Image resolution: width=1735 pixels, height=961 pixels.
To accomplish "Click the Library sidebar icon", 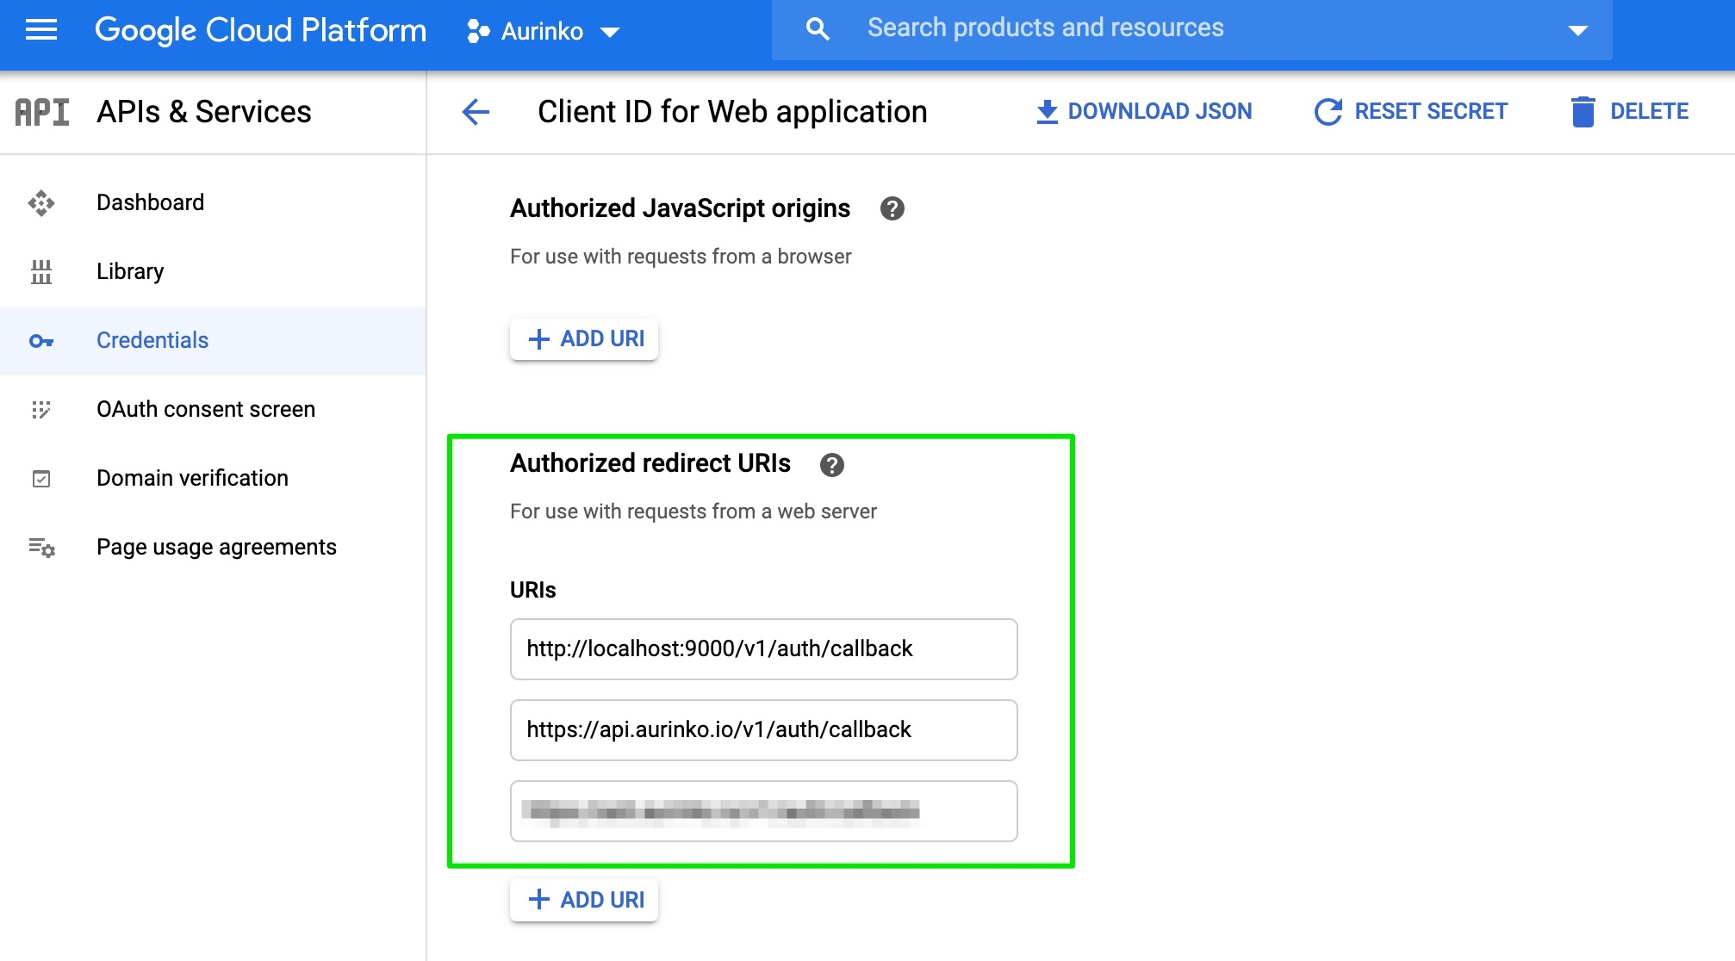I will [40, 272].
